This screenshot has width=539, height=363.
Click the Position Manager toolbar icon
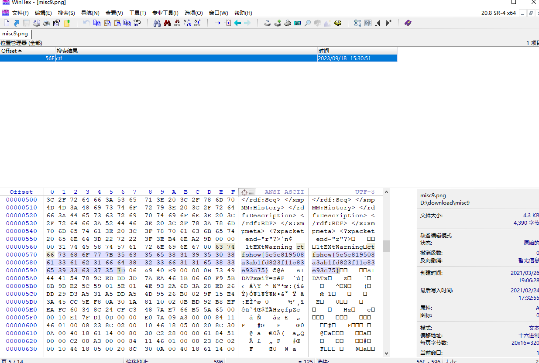pos(358,23)
